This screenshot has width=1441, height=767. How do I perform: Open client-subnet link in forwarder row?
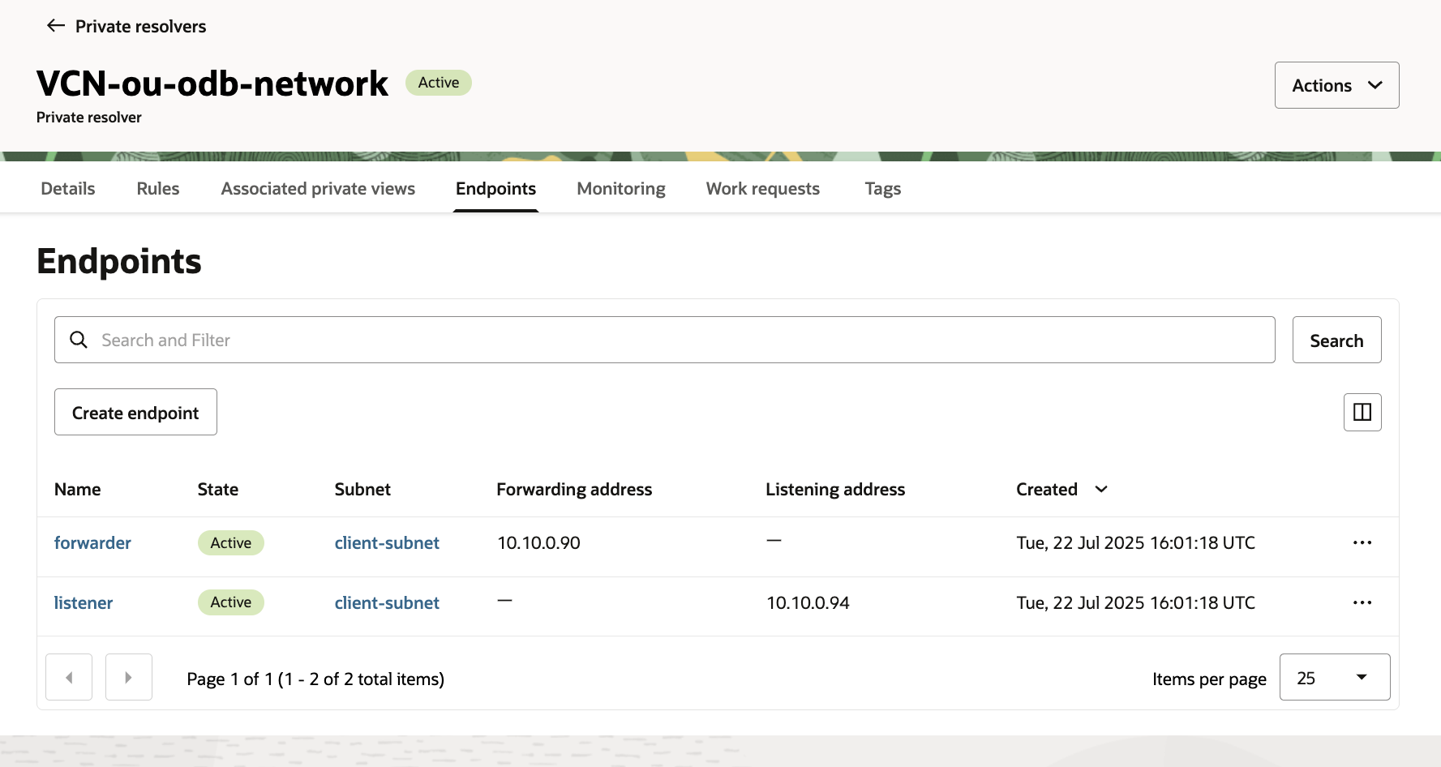387,543
